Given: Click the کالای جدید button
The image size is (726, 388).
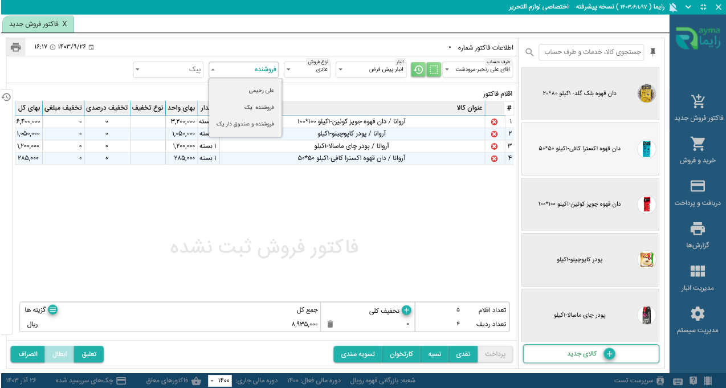Looking at the screenshot, I should point(591,353).
